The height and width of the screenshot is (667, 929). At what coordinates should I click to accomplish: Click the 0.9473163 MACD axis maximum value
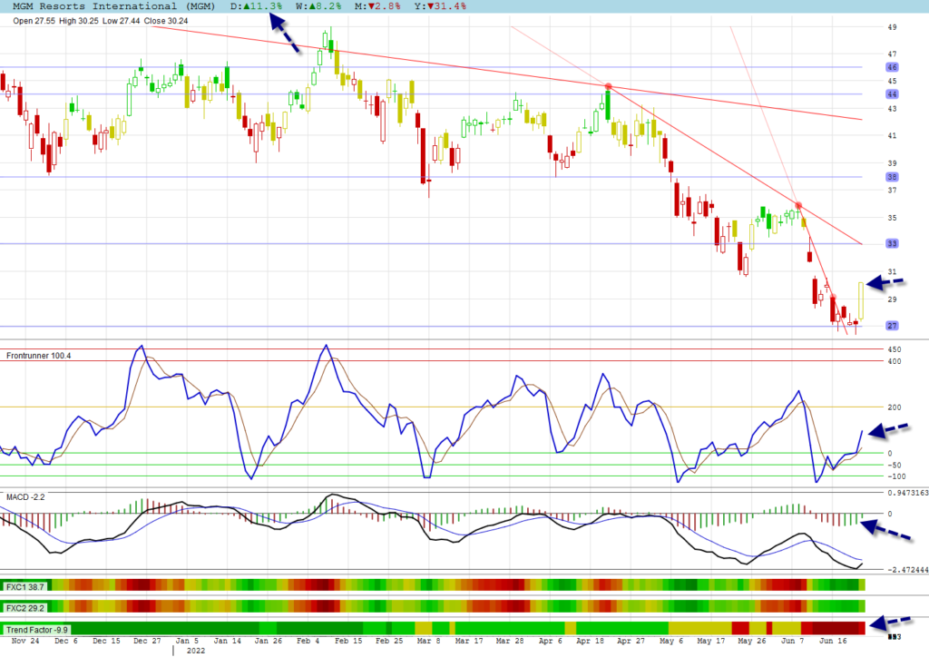[907, 493]
